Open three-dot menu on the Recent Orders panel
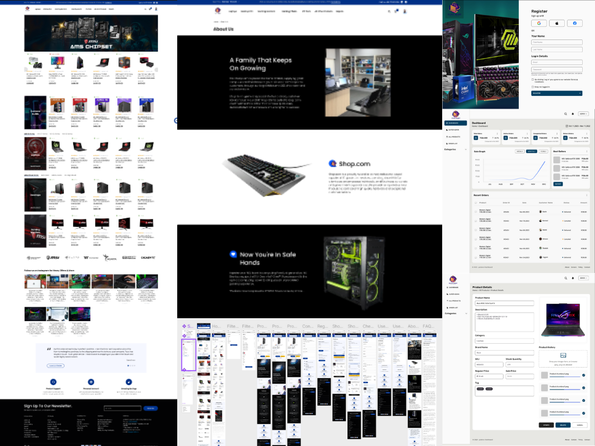595x446 pixels. tap(587, 195)
